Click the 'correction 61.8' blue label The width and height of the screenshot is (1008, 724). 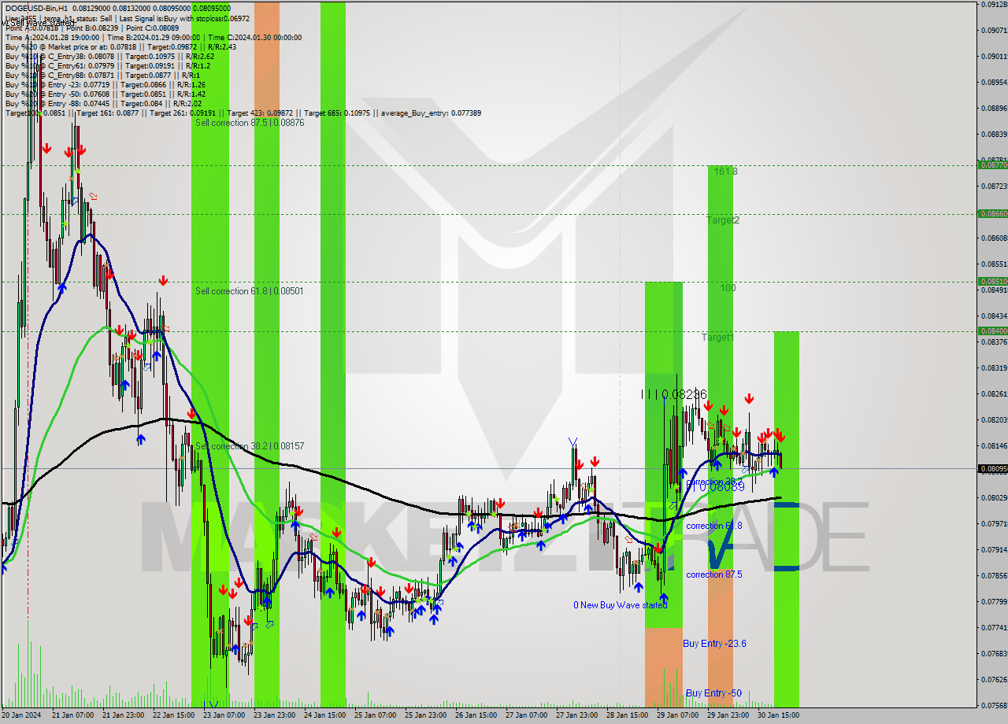click(713, 526)
